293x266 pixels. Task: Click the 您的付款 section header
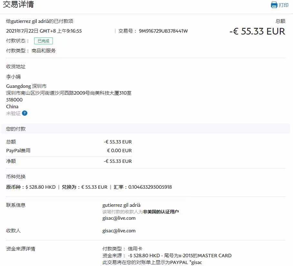coord(16,129)
